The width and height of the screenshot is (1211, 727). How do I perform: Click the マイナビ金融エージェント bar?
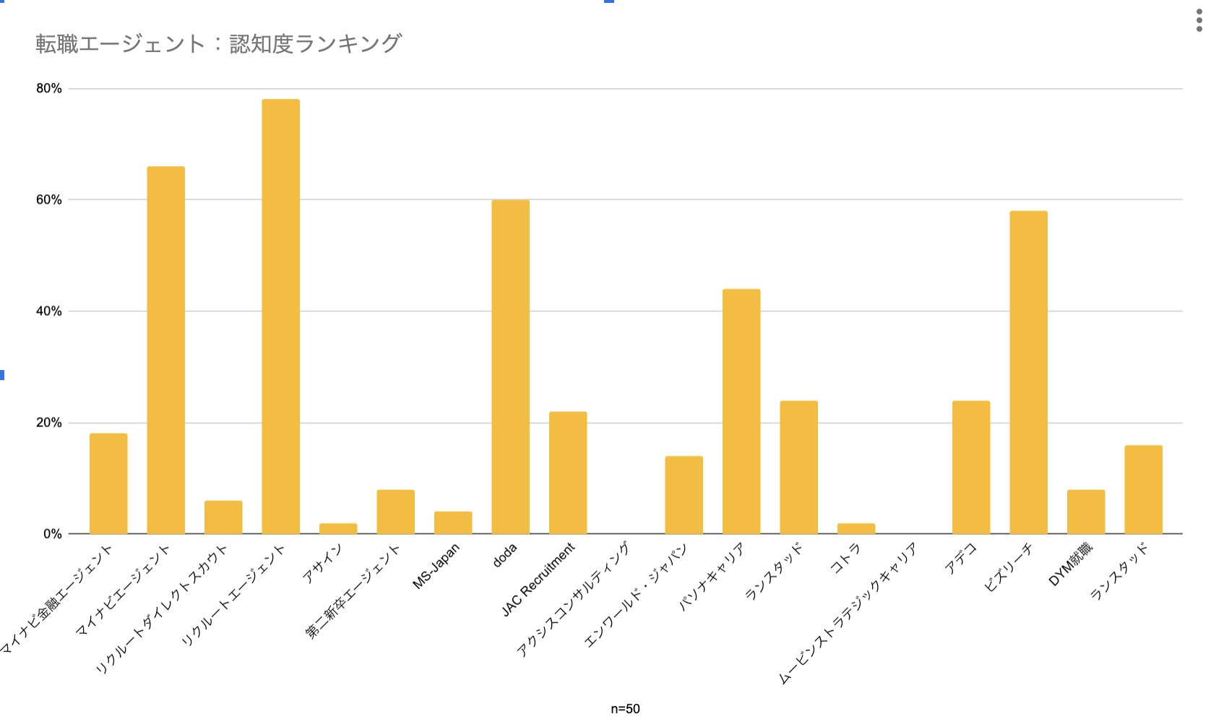pyautogui.click(x=108, y=483)
